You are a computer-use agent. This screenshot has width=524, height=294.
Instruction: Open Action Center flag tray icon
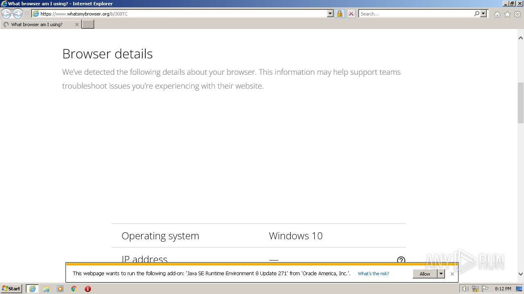485,289
